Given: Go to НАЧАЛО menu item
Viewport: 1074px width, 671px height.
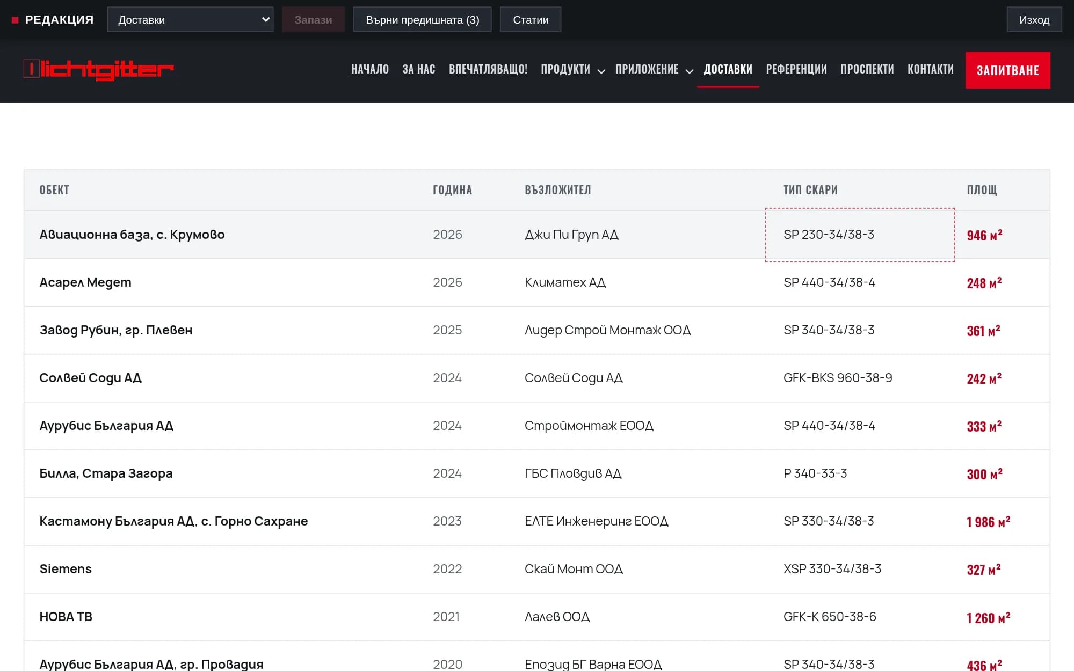Looking at the screenshot, I should pos(370,70).
